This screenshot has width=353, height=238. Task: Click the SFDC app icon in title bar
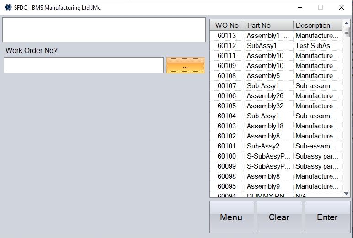point(8,7)
